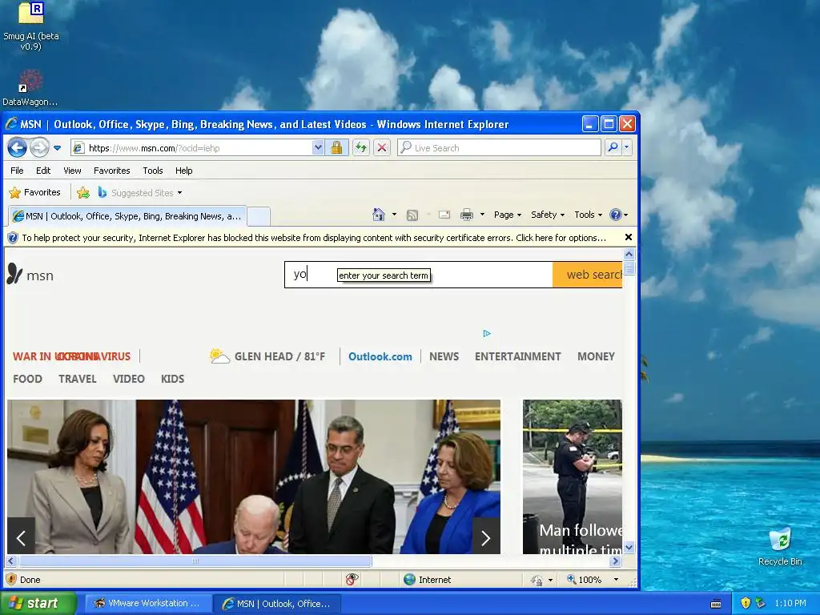This screenshot has height=615, width=820.
Task: Add page to Favorites bar icon
Action: click(83, 193)
